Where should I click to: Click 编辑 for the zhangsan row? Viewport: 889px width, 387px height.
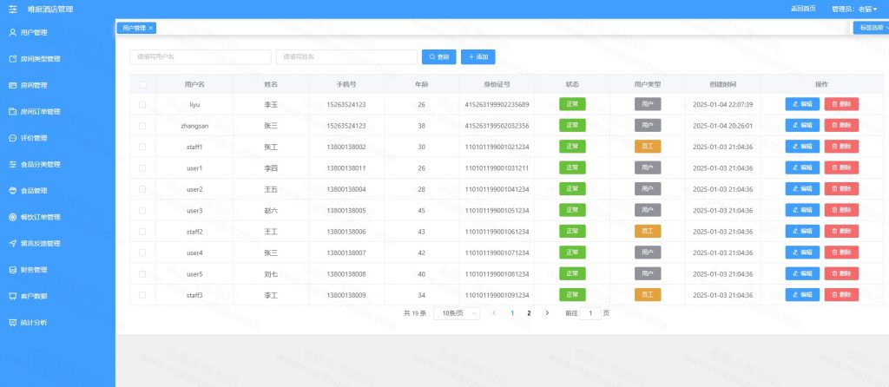pos(802,125)
